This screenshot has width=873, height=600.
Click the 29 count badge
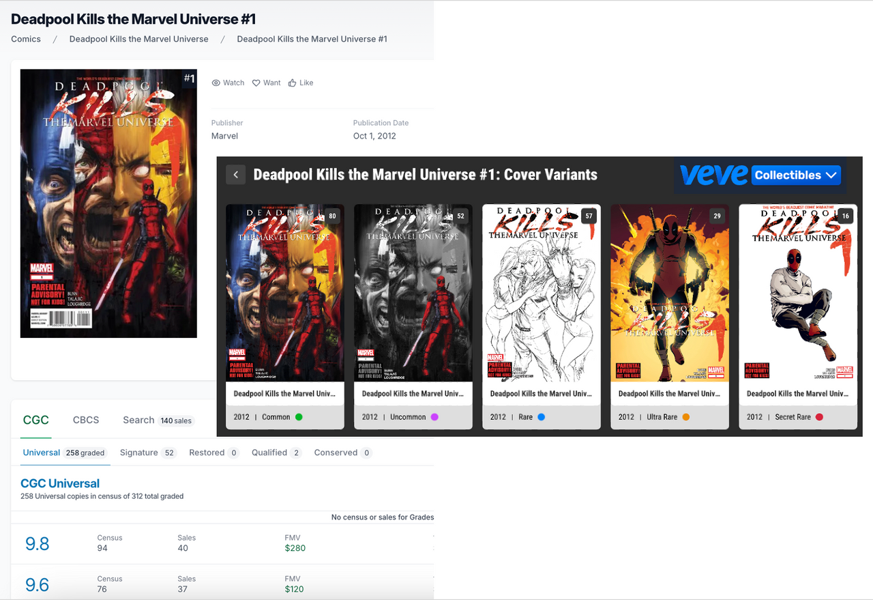click(717, 216)
